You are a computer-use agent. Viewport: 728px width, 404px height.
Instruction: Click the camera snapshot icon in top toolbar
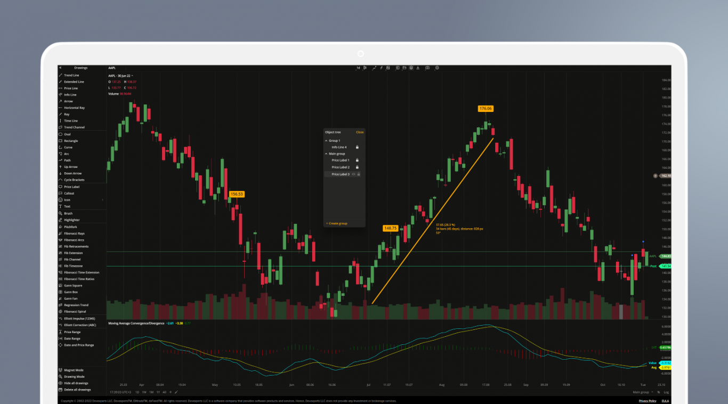click(x=427, y=68)
